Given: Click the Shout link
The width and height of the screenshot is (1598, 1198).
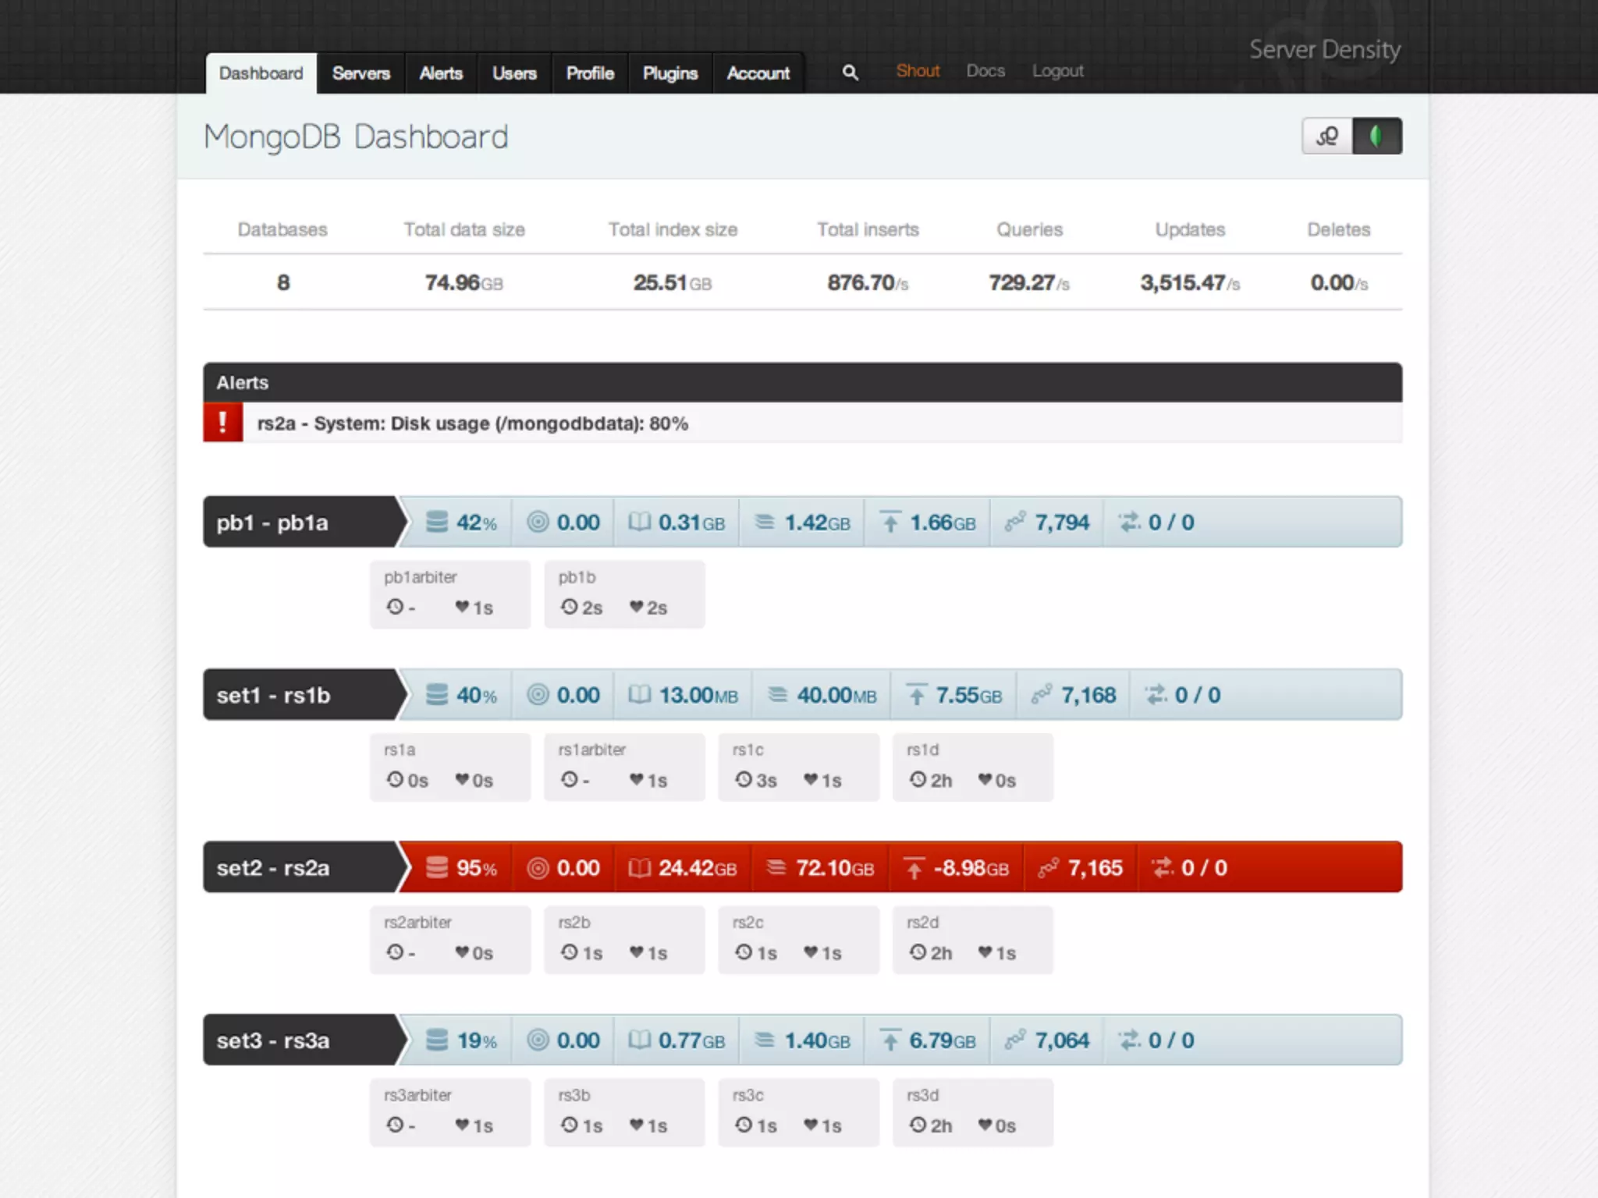Looking at the screenshot, I should tap(918, 71).
